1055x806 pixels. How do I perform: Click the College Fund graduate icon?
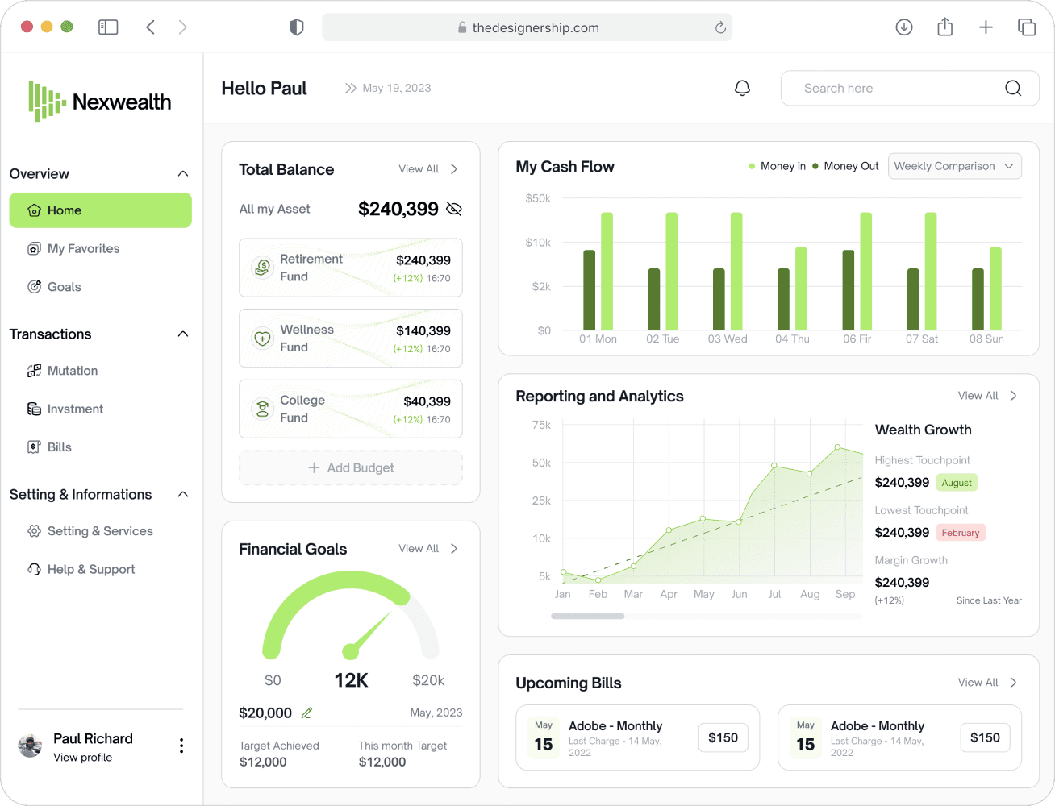(262, 409)
